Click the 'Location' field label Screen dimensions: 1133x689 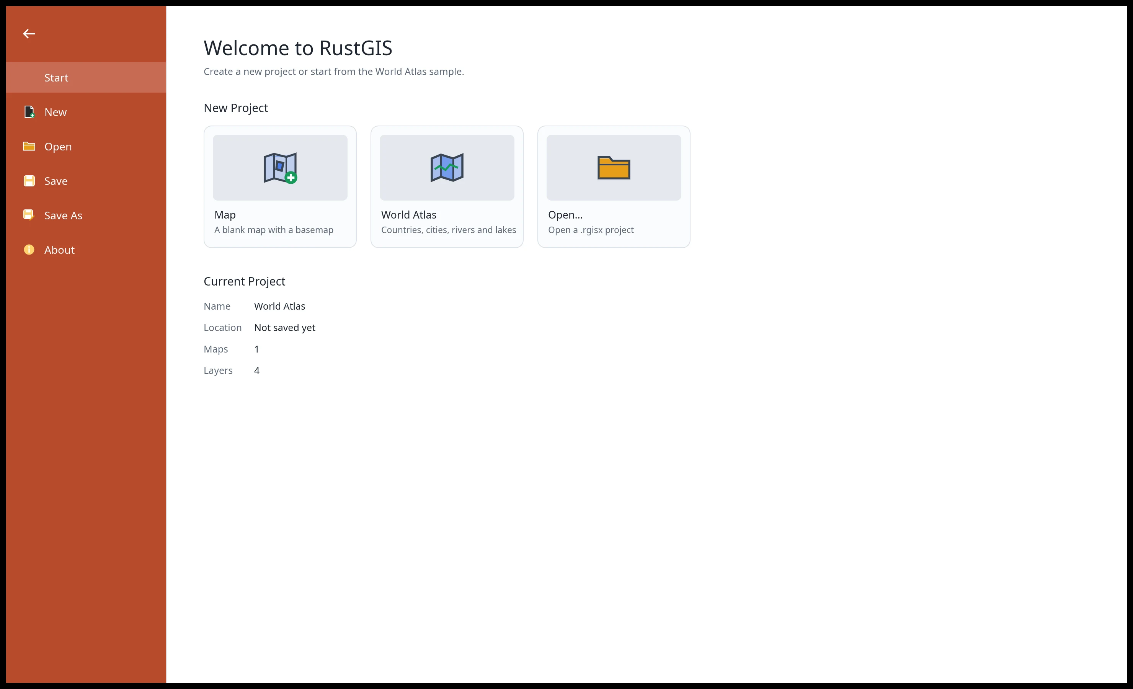pos(222,328)
